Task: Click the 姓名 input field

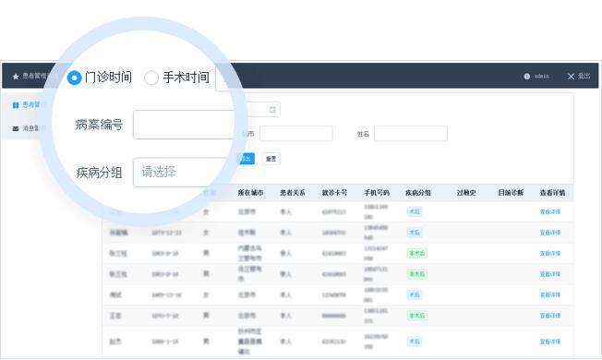Action: [x=411, y=134]
